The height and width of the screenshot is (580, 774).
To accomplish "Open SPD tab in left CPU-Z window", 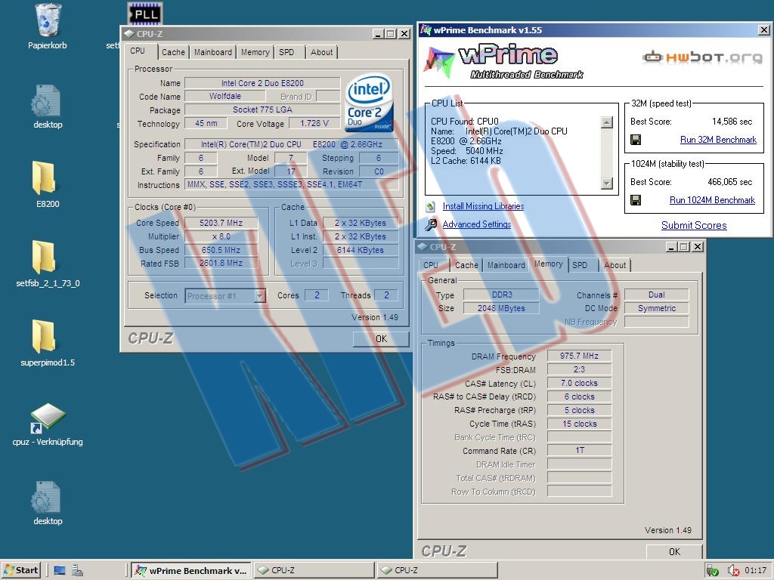I will (286, 52).
